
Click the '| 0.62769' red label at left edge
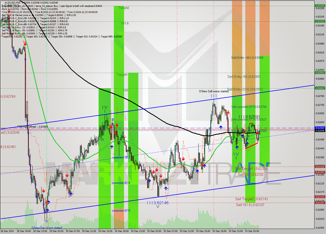coord(8,96)
